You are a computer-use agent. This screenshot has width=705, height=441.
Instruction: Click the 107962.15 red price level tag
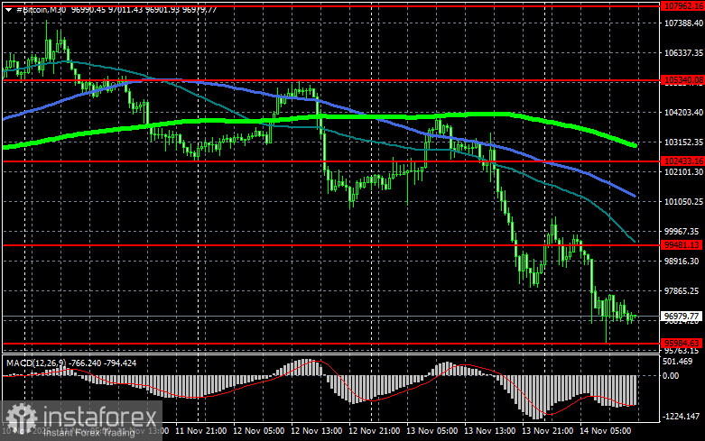682,5
